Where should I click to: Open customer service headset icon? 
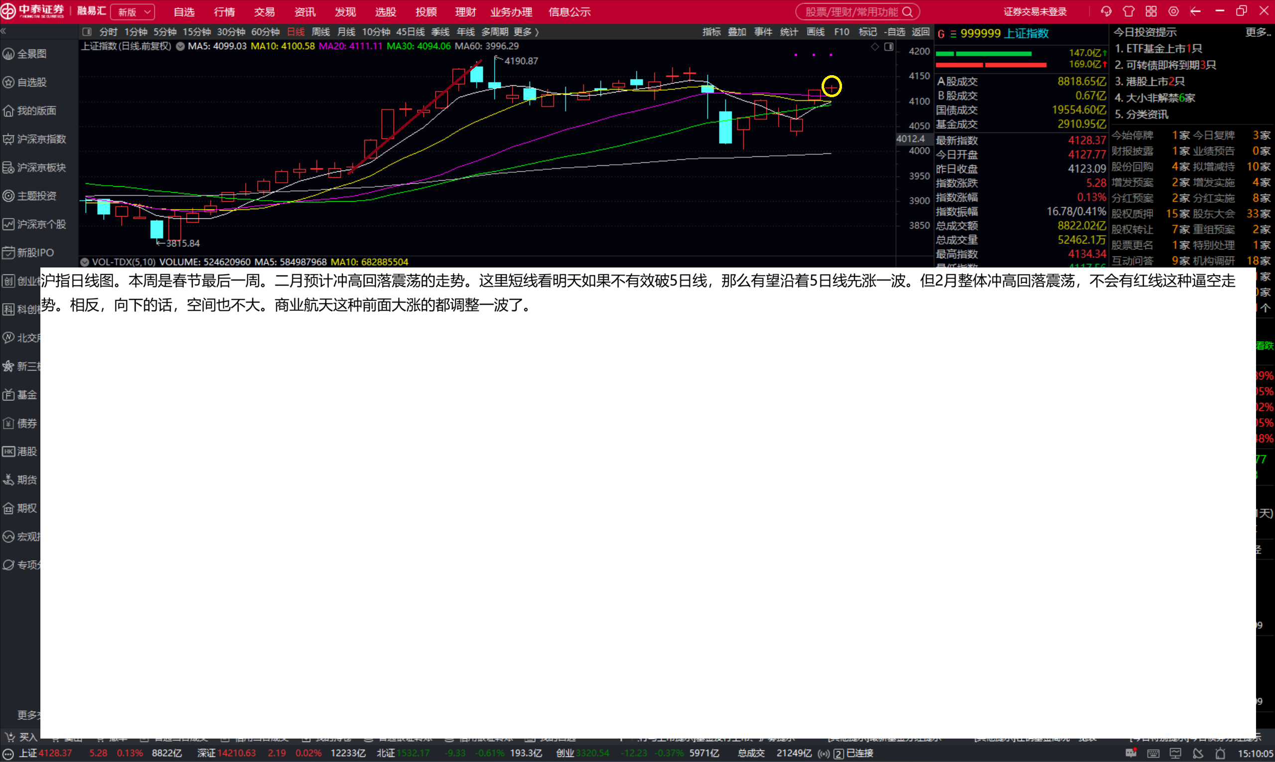(x=1106, y=11)
